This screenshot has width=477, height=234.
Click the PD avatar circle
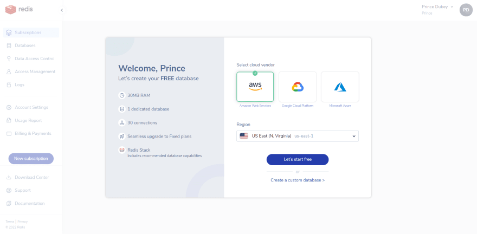click(x=466, y=10)
